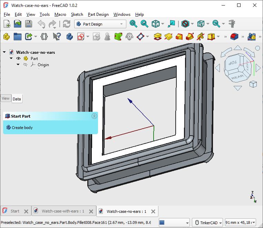Viewport: 263px width, 228px height.
Task: Open the Part Design menu
Action: [x=98, y=14]
